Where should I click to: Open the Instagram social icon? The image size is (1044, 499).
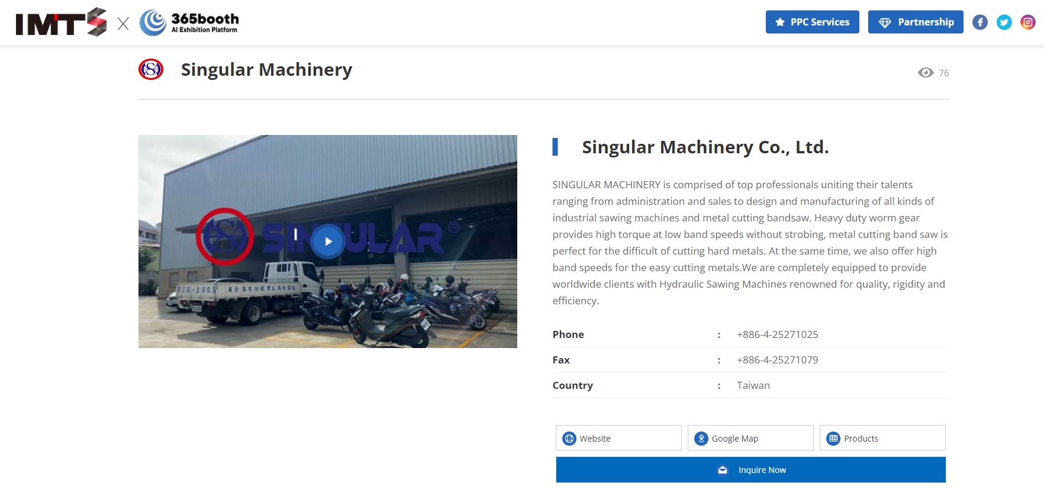[x=1028, y=22]
